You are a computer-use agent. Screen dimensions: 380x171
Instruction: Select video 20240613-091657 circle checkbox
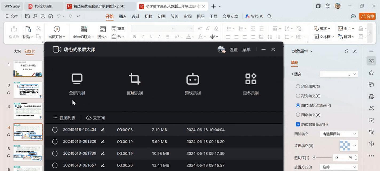[x=55, y=165]
